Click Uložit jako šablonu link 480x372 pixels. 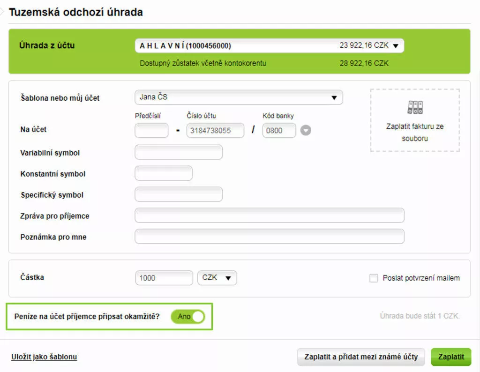(x=44, y=357)
